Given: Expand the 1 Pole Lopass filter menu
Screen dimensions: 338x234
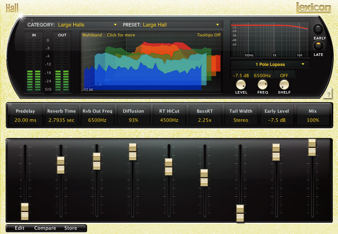Looking at the screenshot, I should [x=270, y=64].
